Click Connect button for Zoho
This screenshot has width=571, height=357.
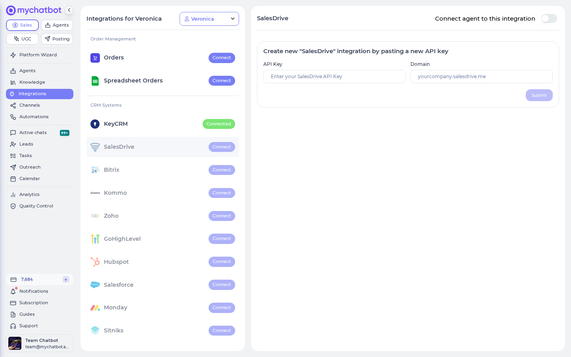click(x=222, y=216)
